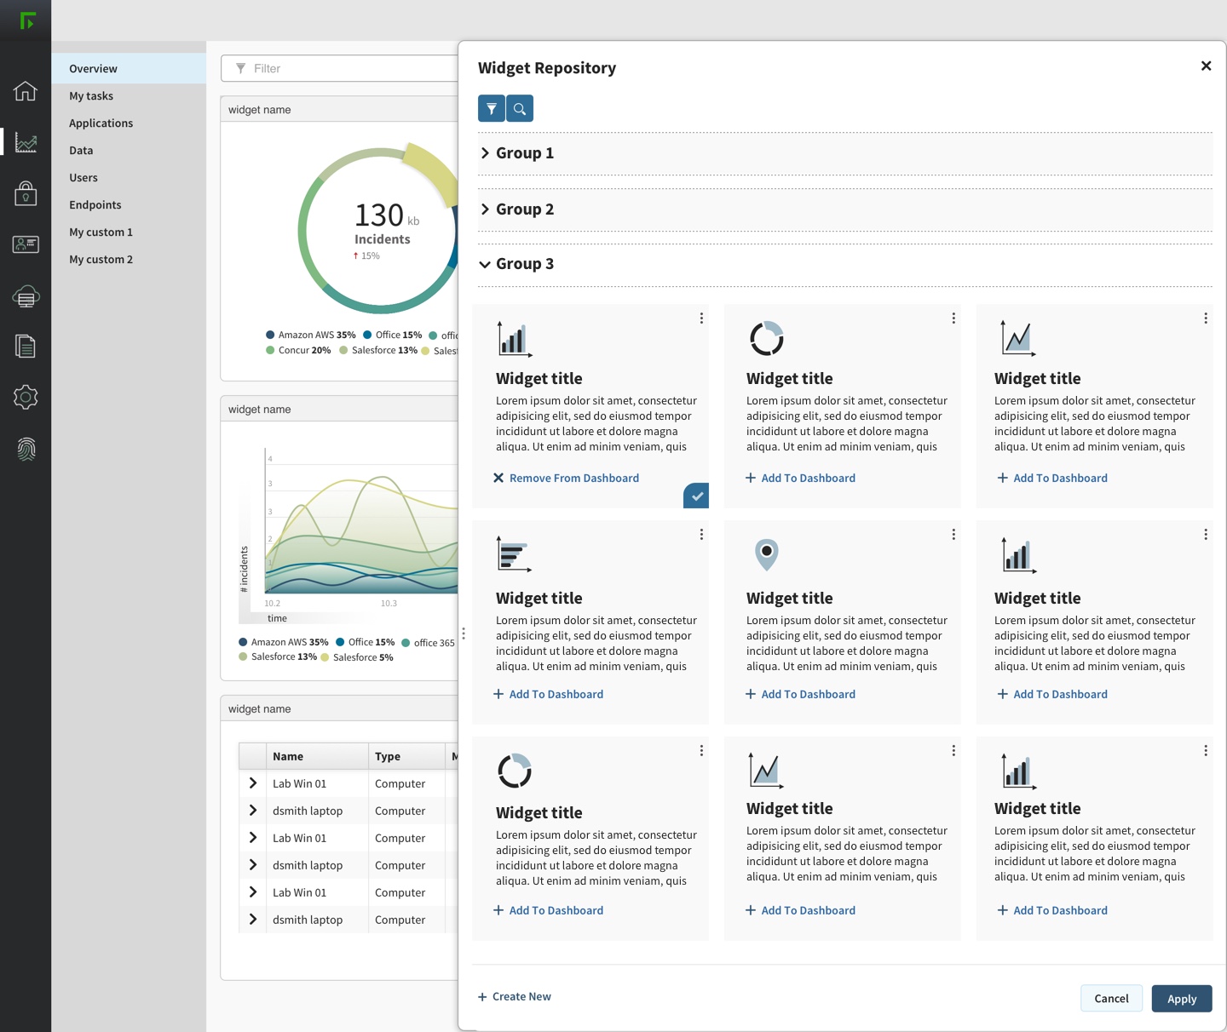This screenshot has width=1227, height=1032.
Task: Open the options menu of the Remove From Dashboard widget card
Action: (x=701, y=318)
